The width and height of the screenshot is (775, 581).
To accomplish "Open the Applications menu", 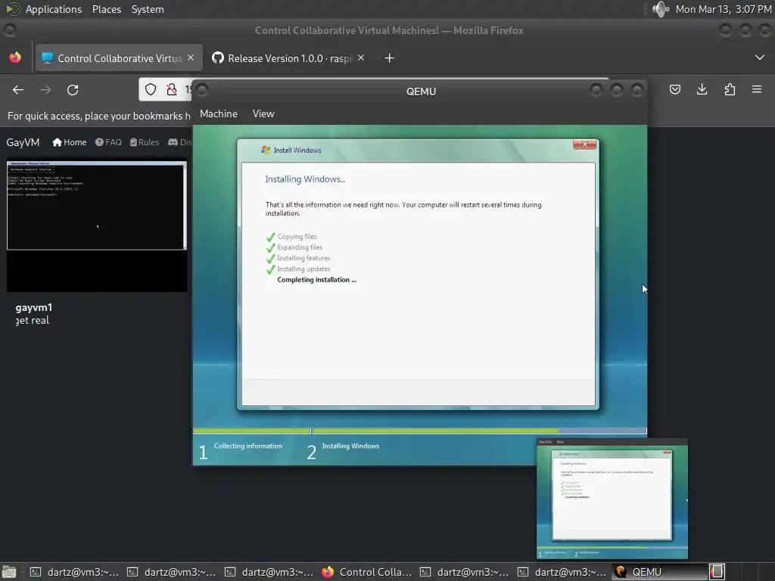I will tap(54, 9).
